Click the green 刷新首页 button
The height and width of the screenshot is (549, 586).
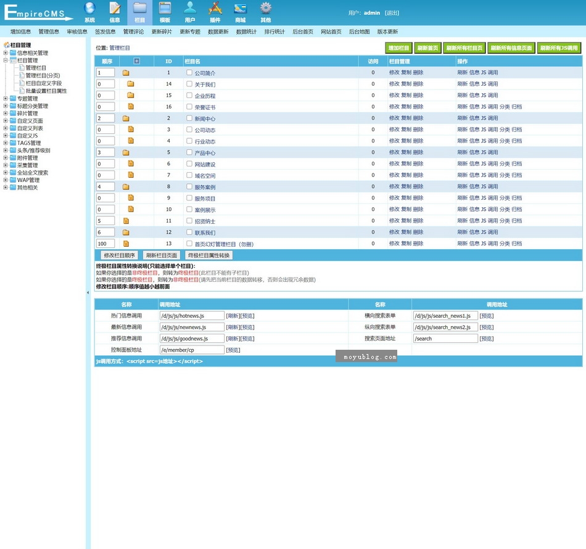point(428,48)
